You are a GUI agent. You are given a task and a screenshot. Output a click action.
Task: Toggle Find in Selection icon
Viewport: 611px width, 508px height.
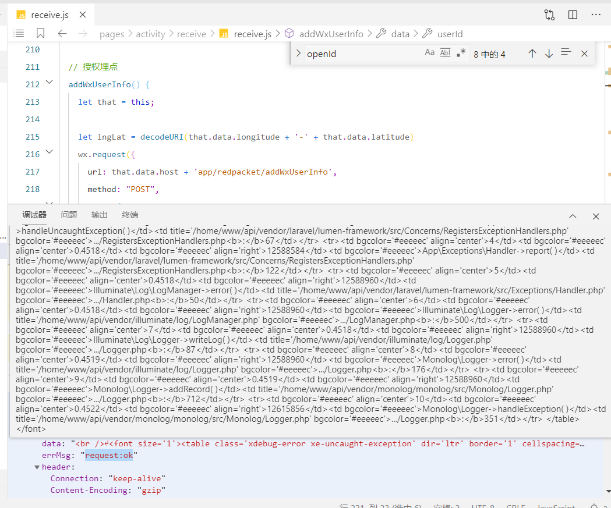click(566, 52)
